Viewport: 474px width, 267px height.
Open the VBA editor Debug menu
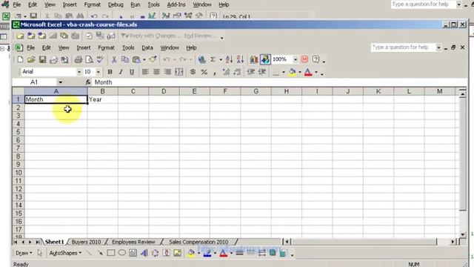[116, 4]
